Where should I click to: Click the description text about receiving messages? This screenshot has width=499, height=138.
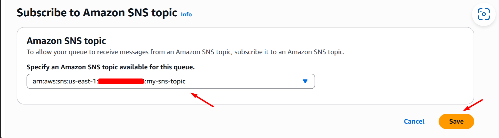(x=190, y=52)
